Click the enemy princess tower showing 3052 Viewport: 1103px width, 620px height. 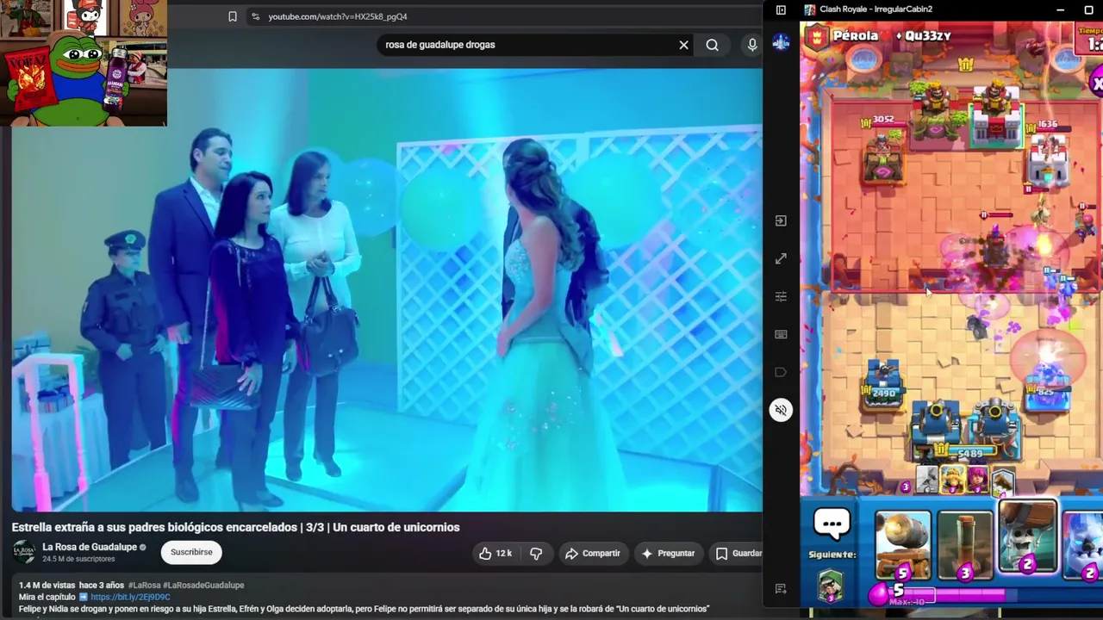click(x=883, y=155)
